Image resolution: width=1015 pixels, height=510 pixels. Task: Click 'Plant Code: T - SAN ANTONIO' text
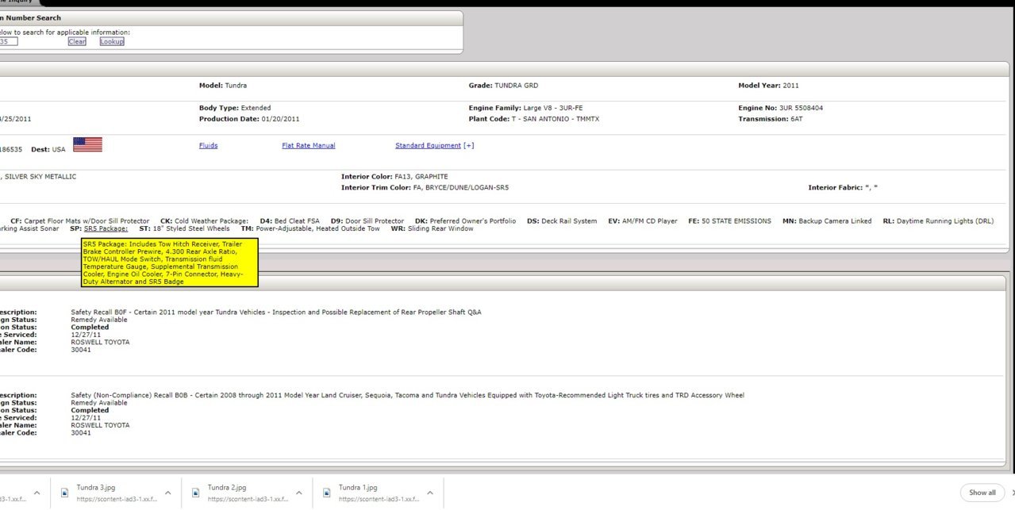click(533, 119)
